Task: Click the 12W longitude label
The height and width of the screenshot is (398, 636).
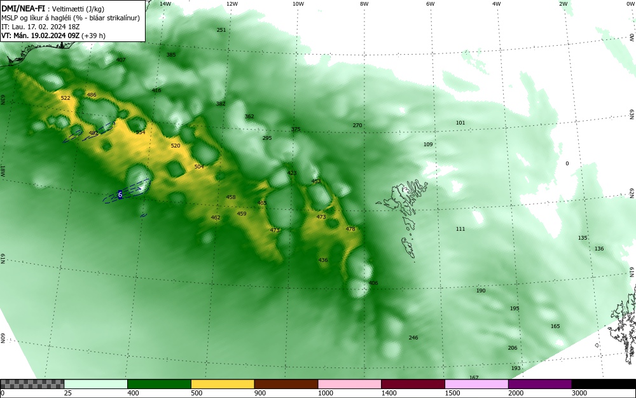Action: (232, 4)
